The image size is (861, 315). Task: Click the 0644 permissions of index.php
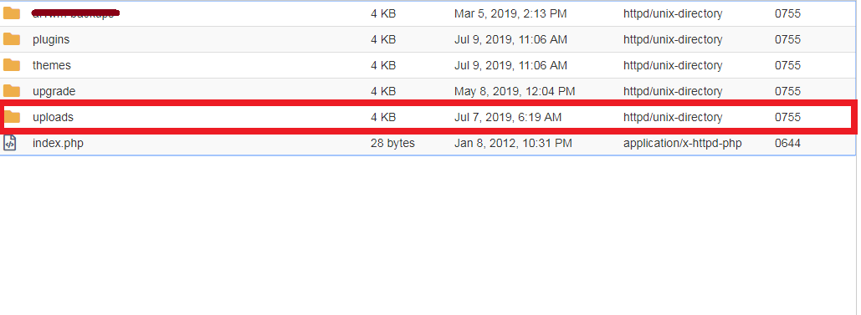coord(787,143)
